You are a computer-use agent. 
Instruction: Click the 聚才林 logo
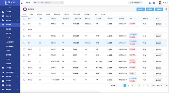tap(10, 3)
